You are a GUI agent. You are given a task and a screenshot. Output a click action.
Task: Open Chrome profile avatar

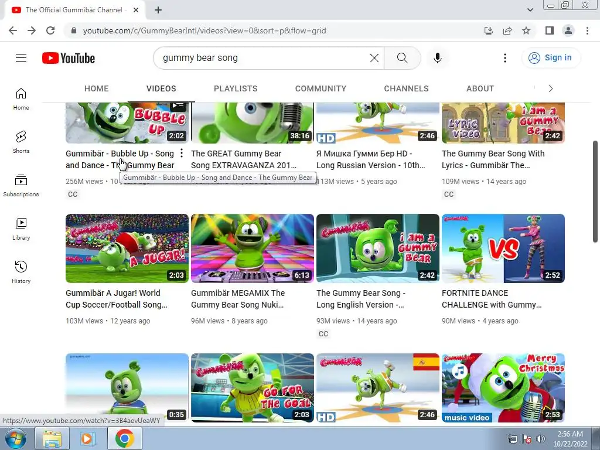(568, 30)
